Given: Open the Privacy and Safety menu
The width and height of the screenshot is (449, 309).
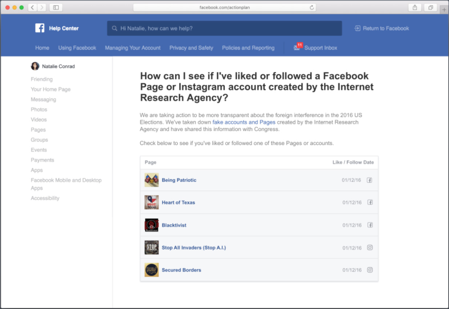Looking at the screenshot, I should 191,48.
